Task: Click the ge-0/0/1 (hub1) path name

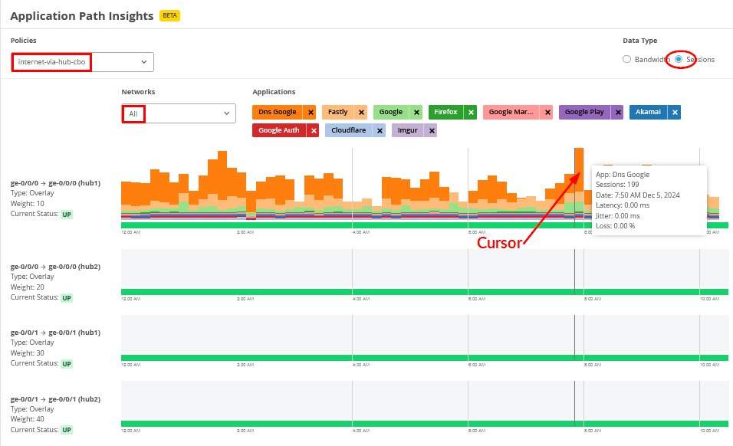Action: (x=55, y=333)
